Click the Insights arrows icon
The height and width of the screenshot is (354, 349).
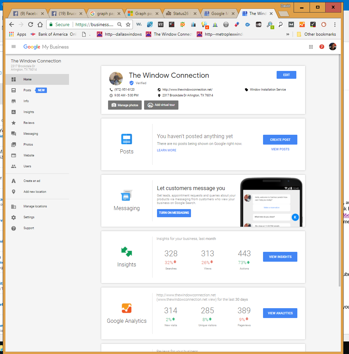pos(126,252)
